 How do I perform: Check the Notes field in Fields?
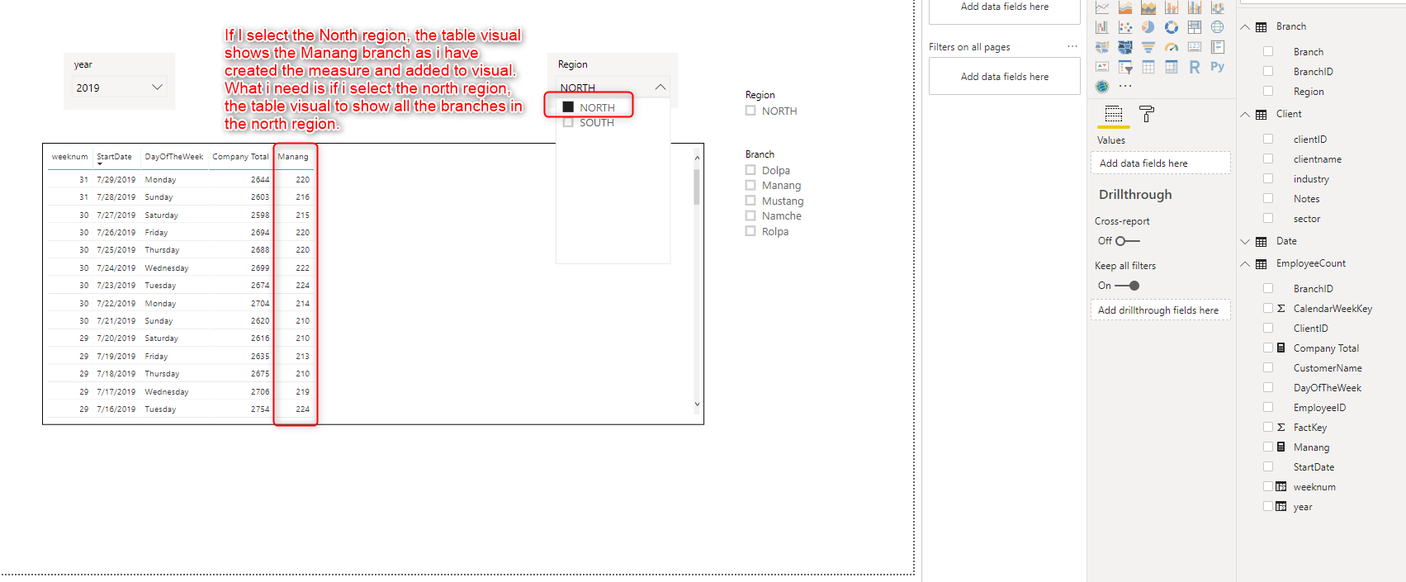pos(1268,199)
